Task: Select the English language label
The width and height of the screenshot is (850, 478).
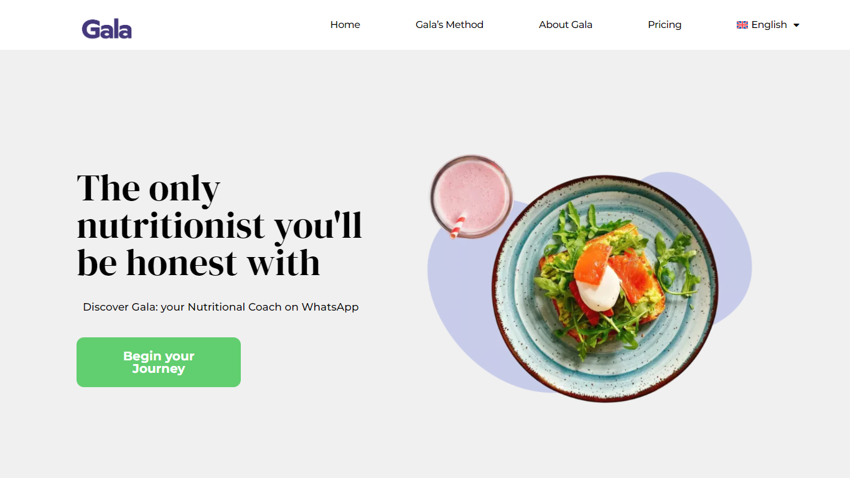Action: [x=769, y=25]
